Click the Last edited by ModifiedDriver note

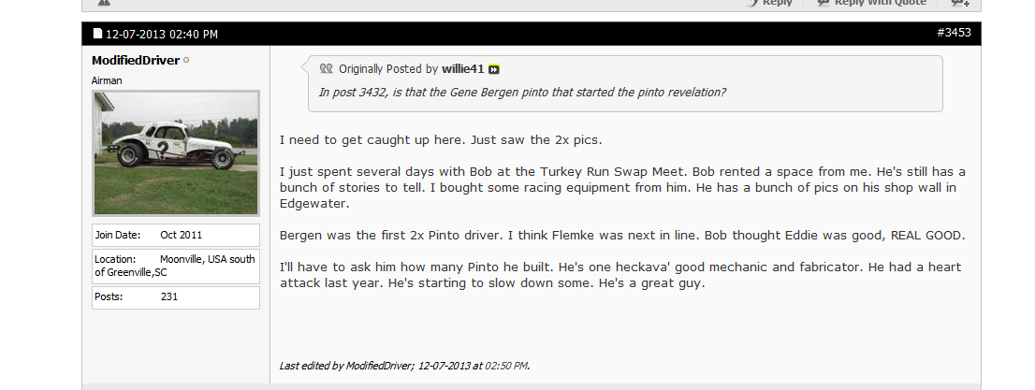point(404,366)
